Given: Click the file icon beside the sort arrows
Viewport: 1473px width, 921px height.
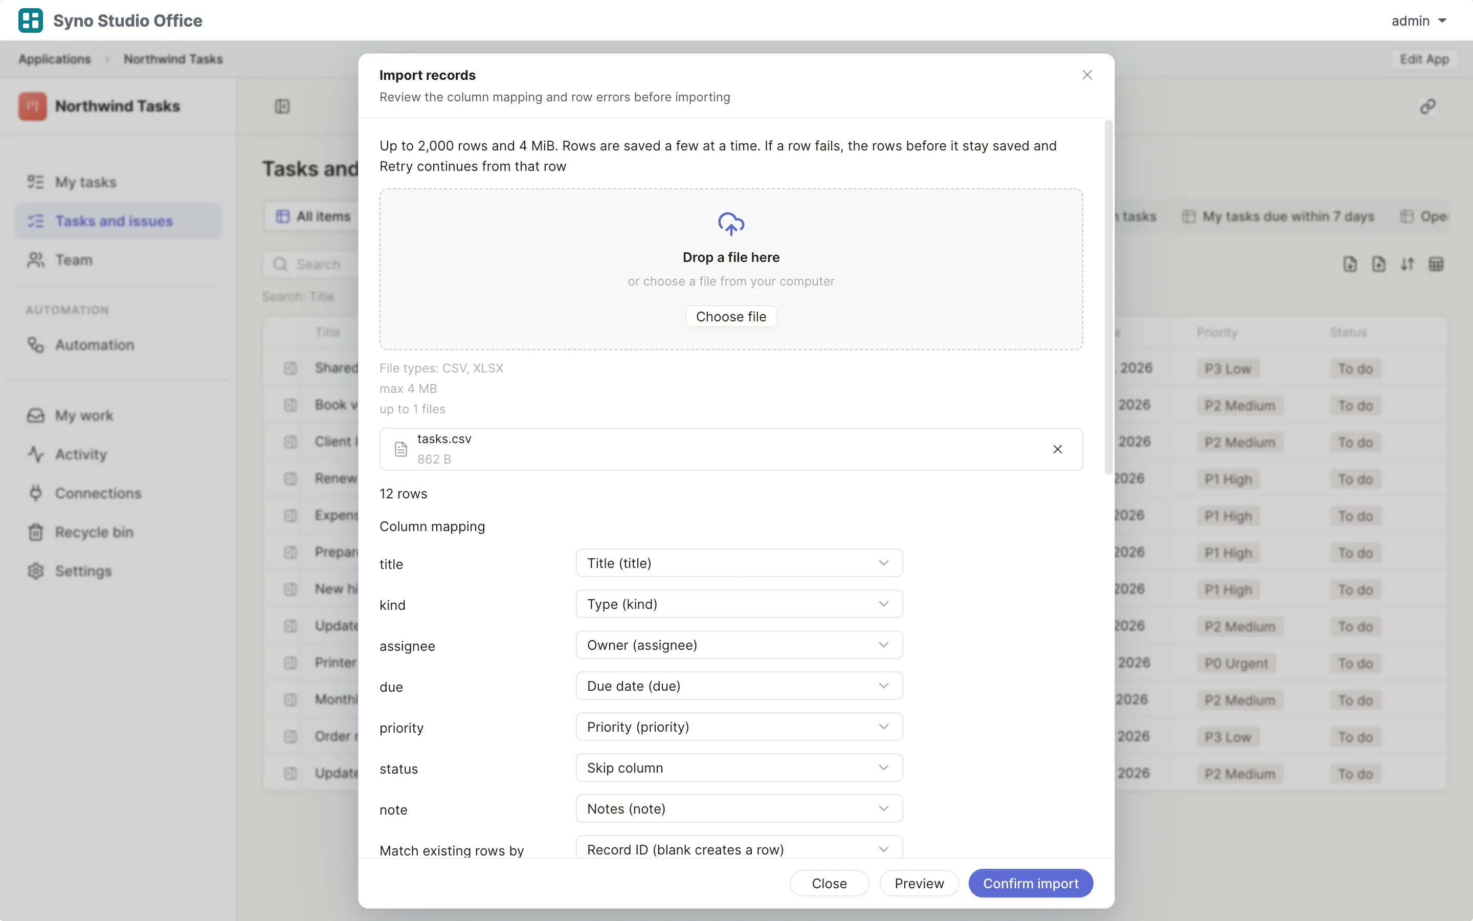Looking at the screenshot, I should click(1379, 265).
